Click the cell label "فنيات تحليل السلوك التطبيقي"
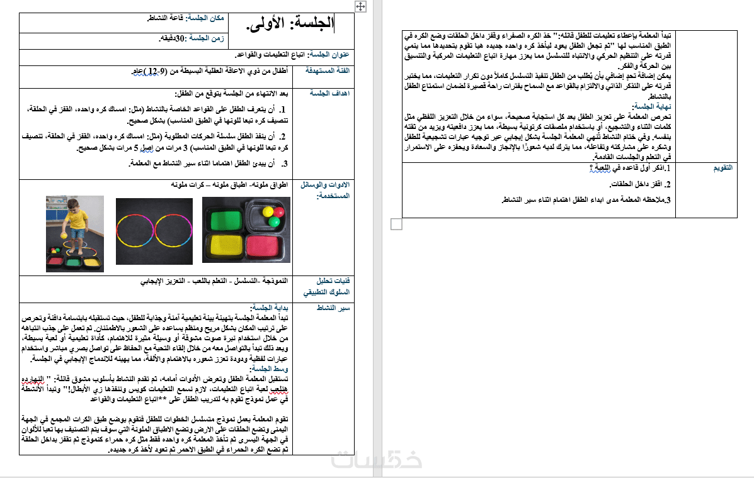The width and height of the screenshot is (754, 478). click(x=326, y=287)
